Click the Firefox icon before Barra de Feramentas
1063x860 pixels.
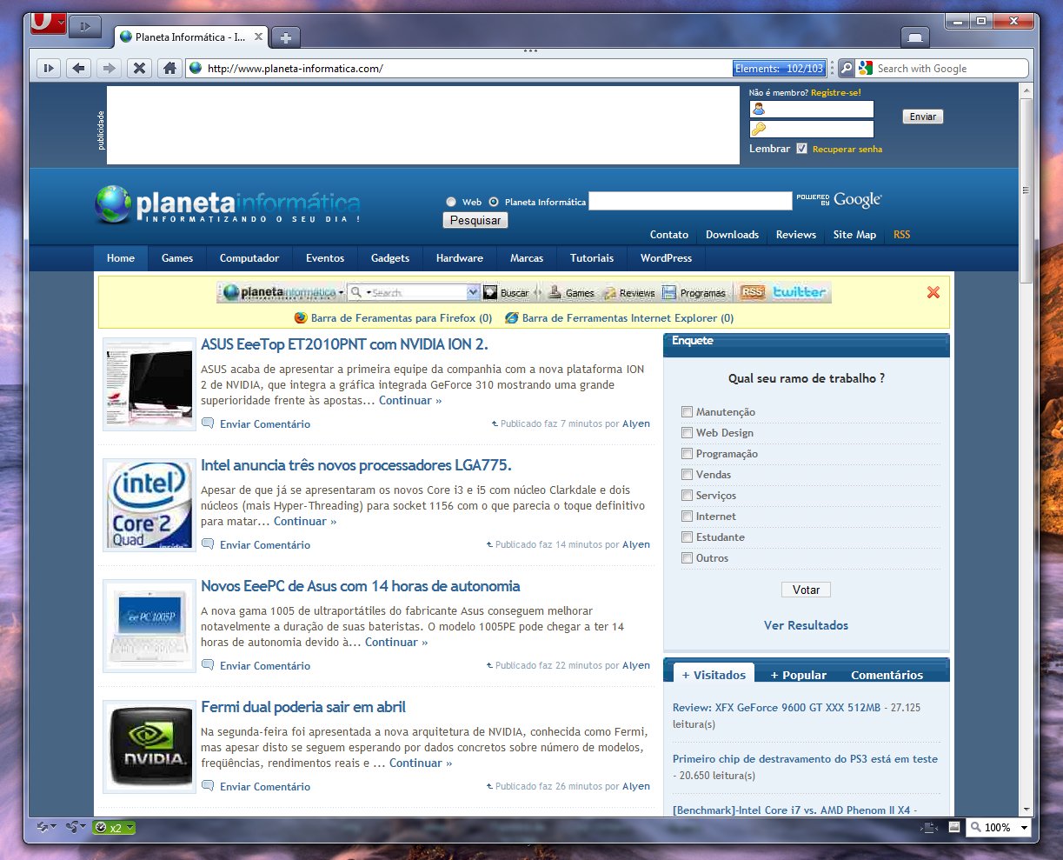(301, 318)
